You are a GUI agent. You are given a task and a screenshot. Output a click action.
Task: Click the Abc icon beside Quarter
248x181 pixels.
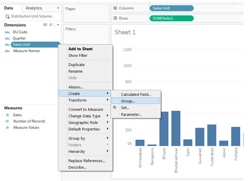point(7,38)
